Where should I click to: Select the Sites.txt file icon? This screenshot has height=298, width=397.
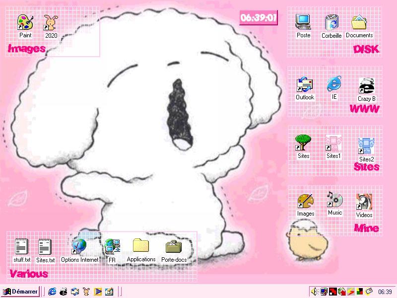pyautogui.click(x=45, y=246)
